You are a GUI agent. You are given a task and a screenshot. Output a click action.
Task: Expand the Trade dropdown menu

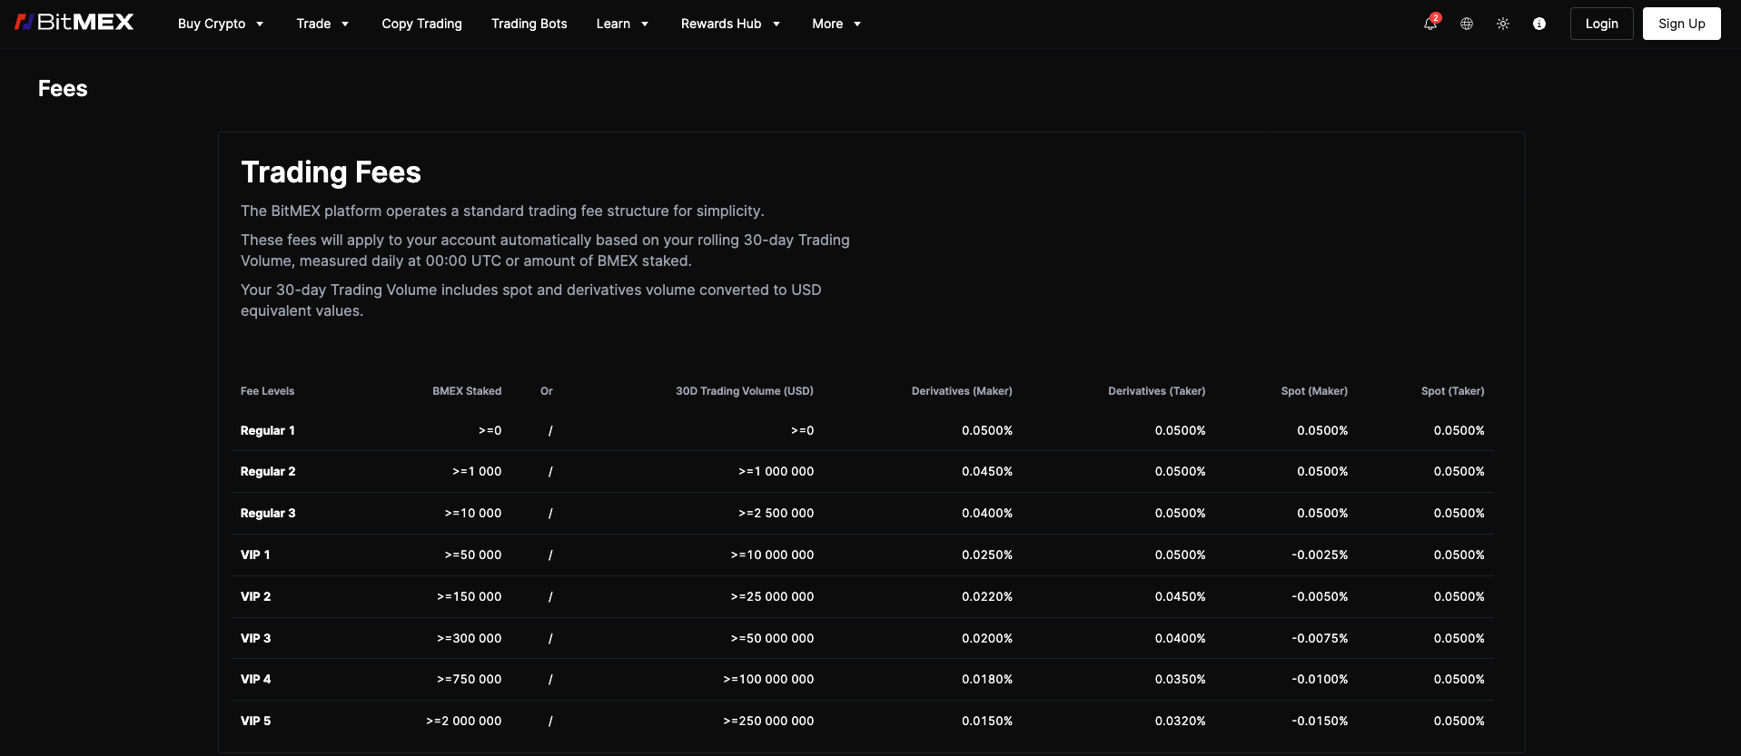coord(322,24)
